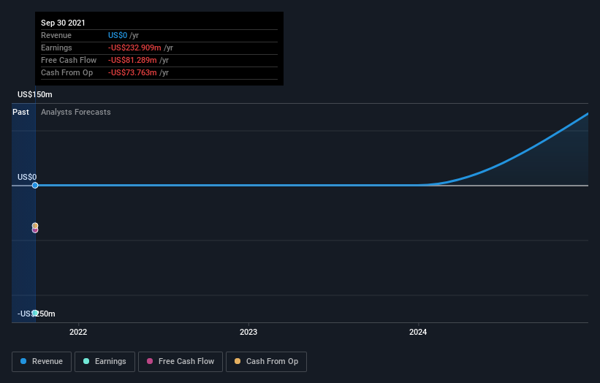Toggle the Free Cash Flow legend button
The height and width of the screenshot is (383, 600).
pos(181,362)
